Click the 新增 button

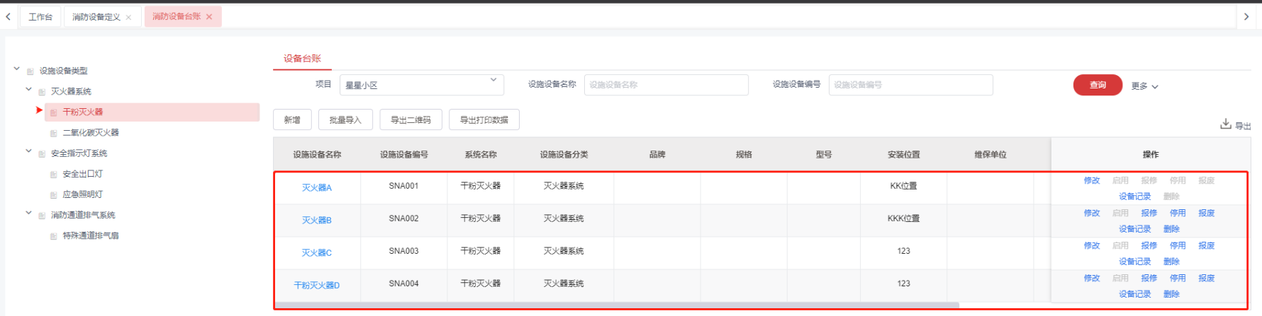coord(292,119)
